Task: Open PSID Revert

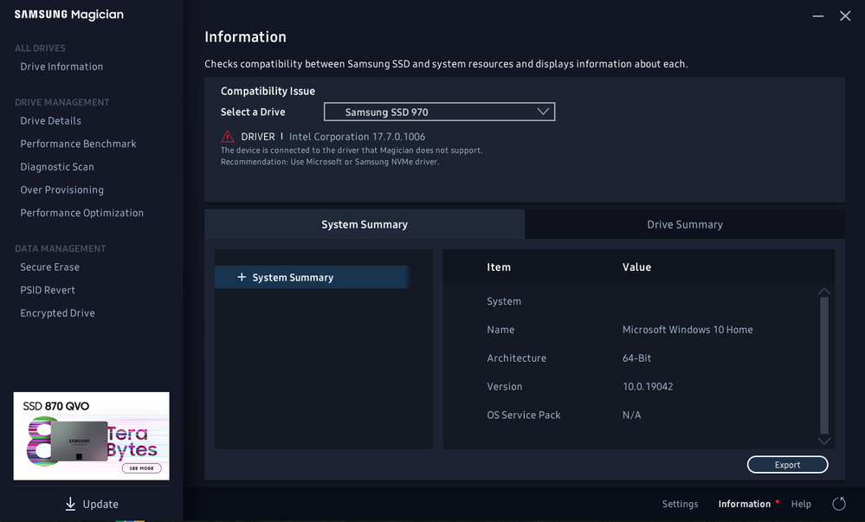Action: (x=48, y=290)
